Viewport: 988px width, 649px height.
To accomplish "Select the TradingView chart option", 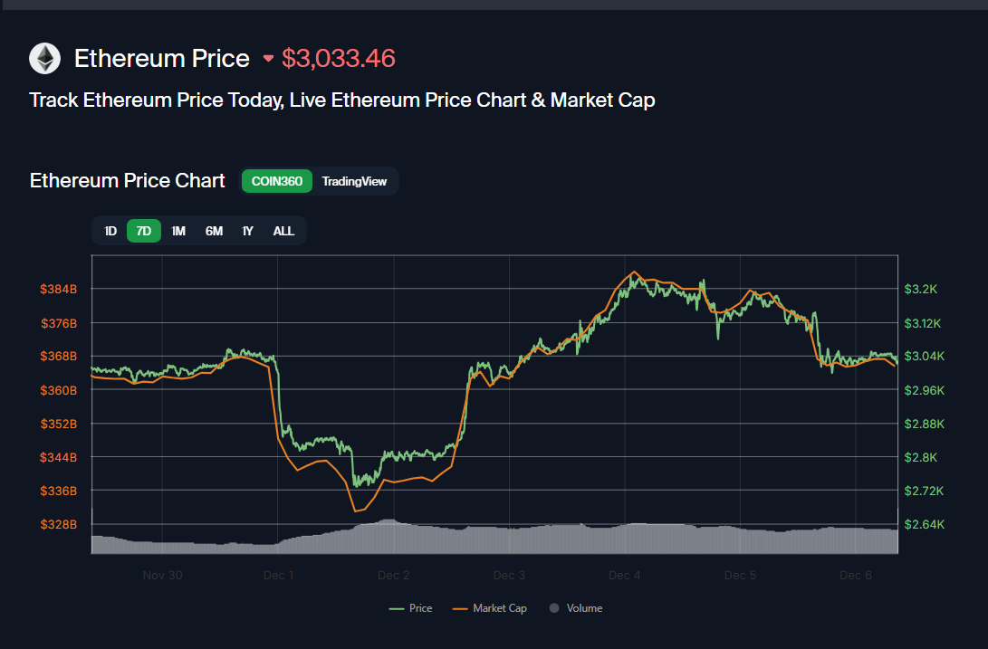I will pos(354,181).
